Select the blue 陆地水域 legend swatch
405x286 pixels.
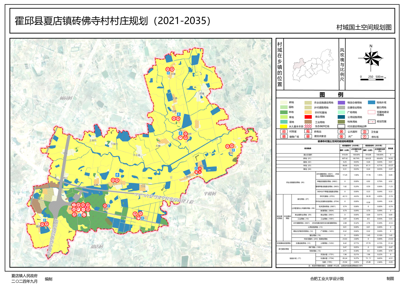coord(371,102)
